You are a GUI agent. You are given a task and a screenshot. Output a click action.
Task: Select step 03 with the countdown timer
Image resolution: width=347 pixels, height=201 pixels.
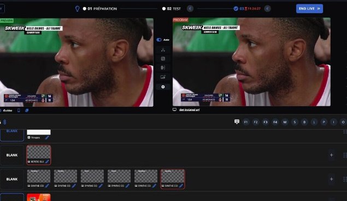247,9
